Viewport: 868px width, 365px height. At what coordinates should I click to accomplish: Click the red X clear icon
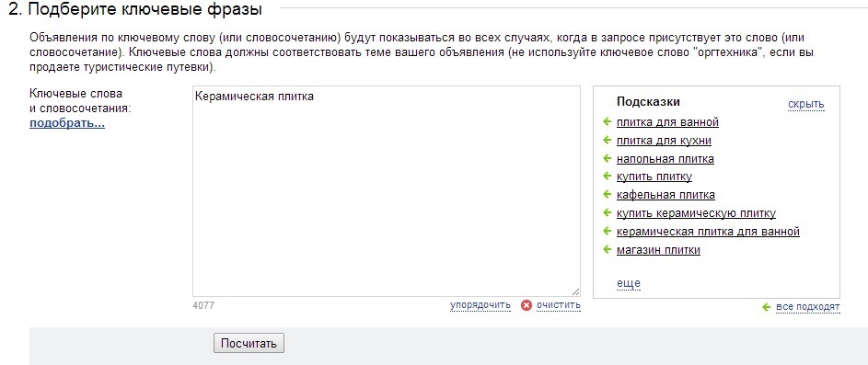tap(526, 305)
